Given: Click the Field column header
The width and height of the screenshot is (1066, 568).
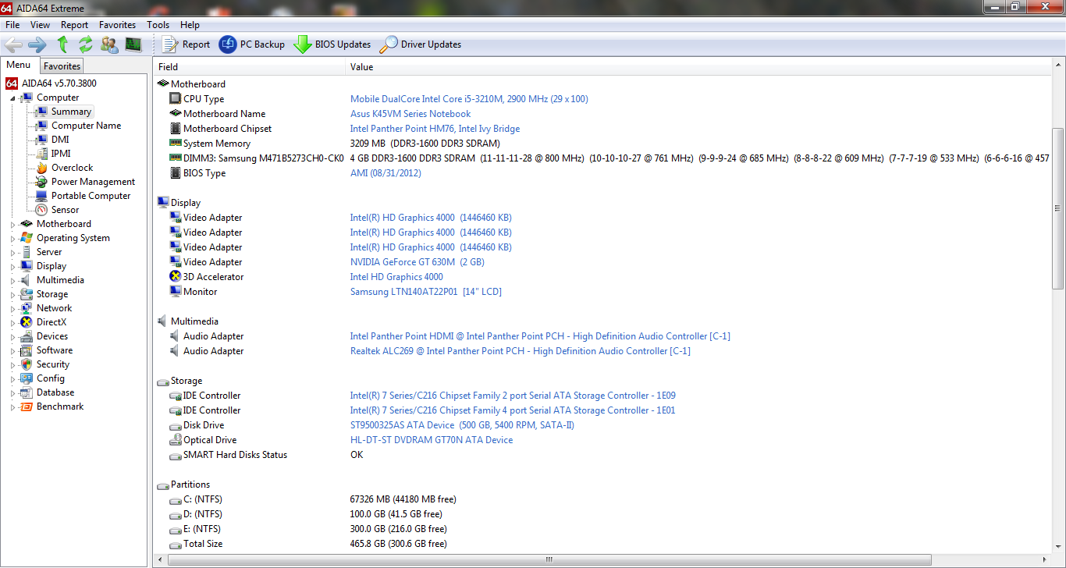Looking at the screenshot, I should tap(249, 67).
